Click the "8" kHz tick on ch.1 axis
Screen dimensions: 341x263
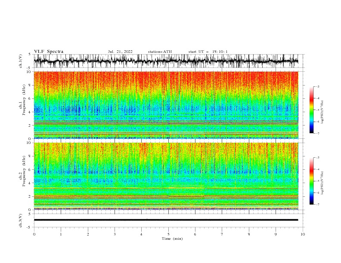click(x=30, y=85)
